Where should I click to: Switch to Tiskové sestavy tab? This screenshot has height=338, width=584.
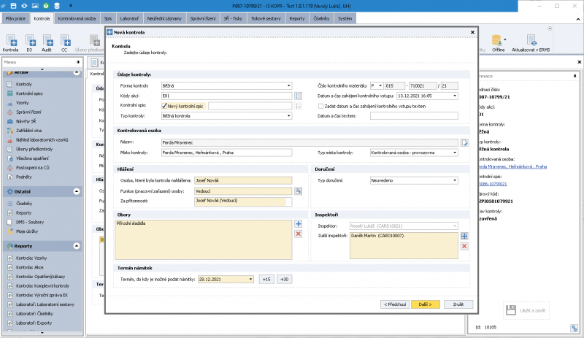point(266,18)
